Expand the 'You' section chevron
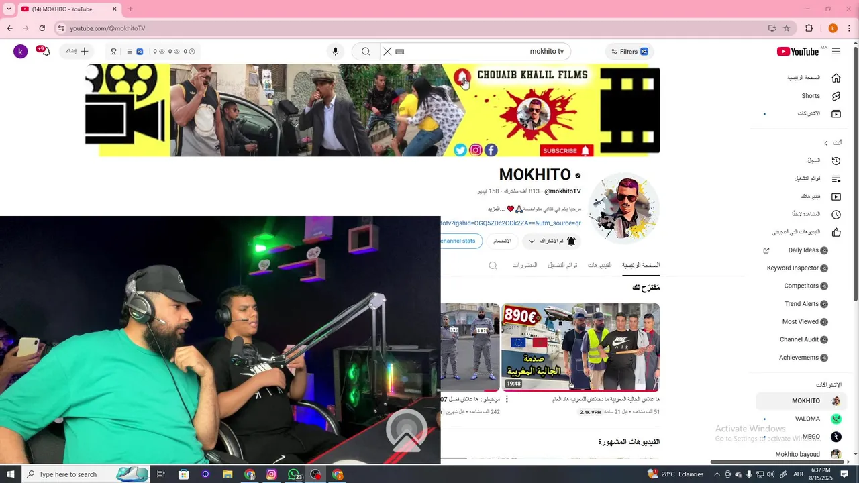Screen dimensions: 859x483 (x=826, y=143)
